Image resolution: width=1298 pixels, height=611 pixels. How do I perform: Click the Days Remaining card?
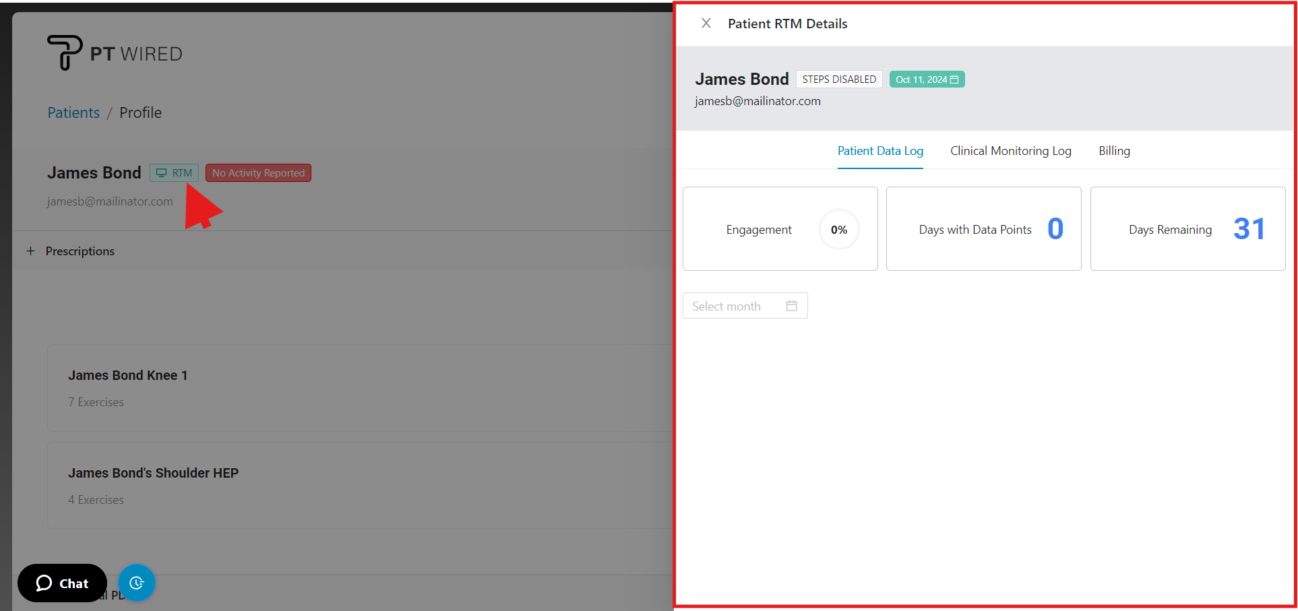pyautogui.click(x=1187, y=229)
